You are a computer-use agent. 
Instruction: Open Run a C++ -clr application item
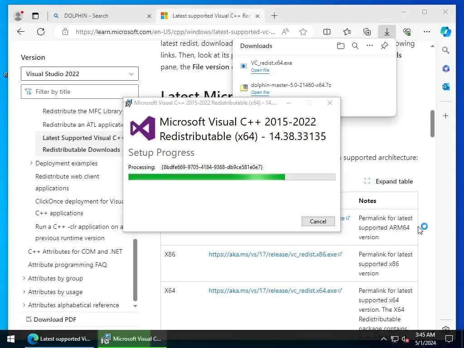[79, 232]
